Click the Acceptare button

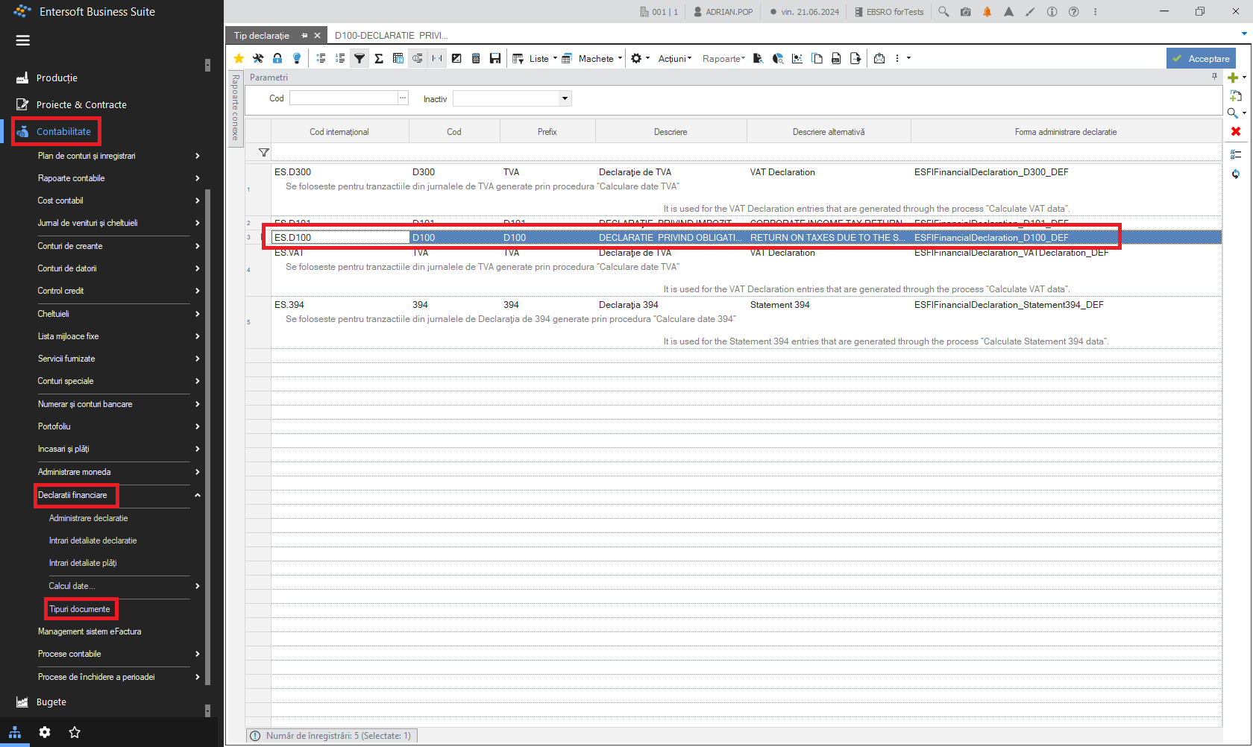(x=1201, y=58)
